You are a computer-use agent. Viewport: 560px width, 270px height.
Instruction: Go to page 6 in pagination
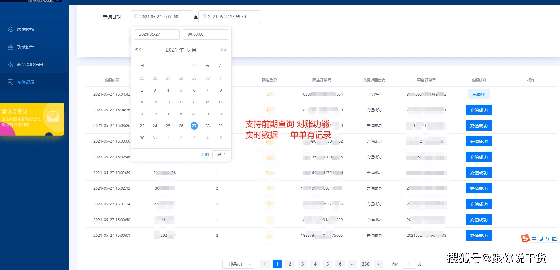click(340, 264)
